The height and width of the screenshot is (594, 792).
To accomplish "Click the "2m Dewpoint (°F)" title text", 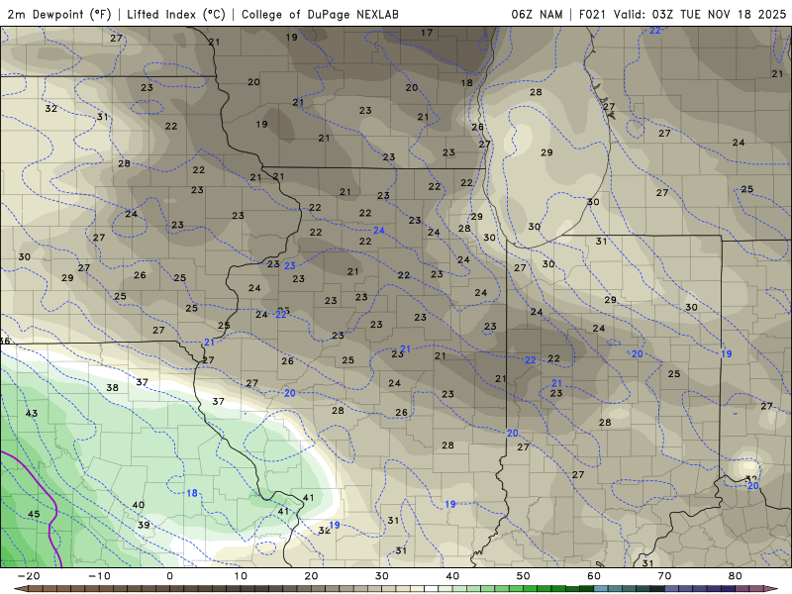I will click(59, 14).
